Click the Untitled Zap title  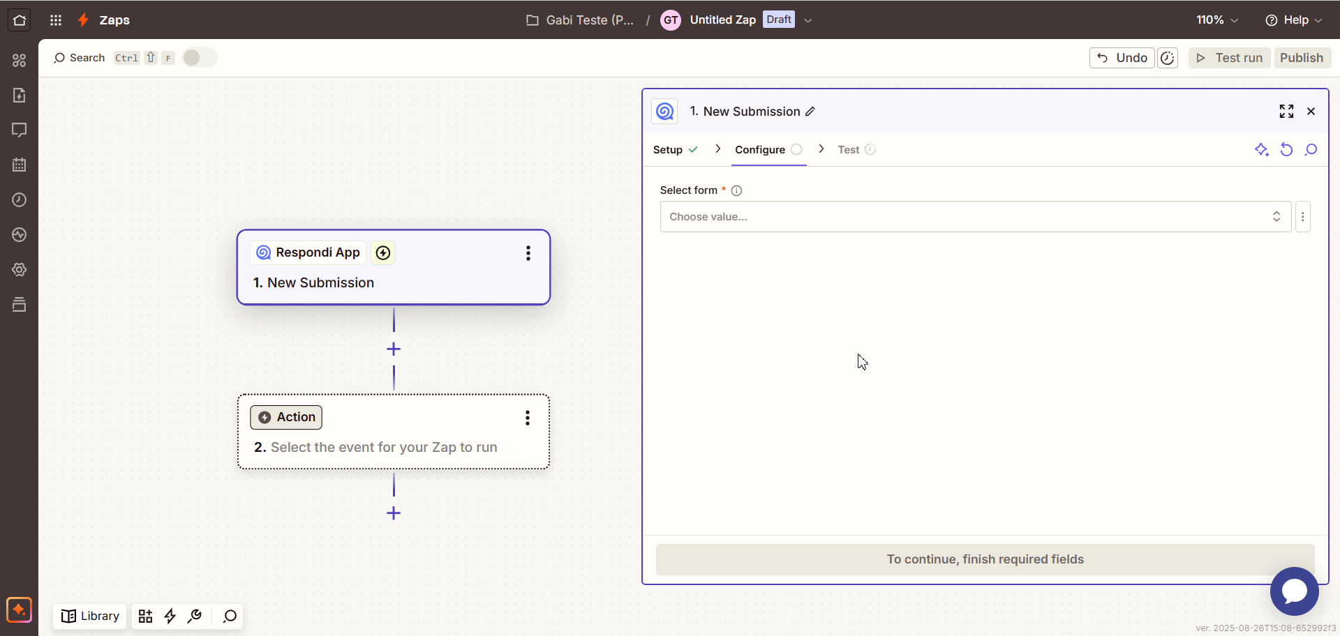(722, 20)
